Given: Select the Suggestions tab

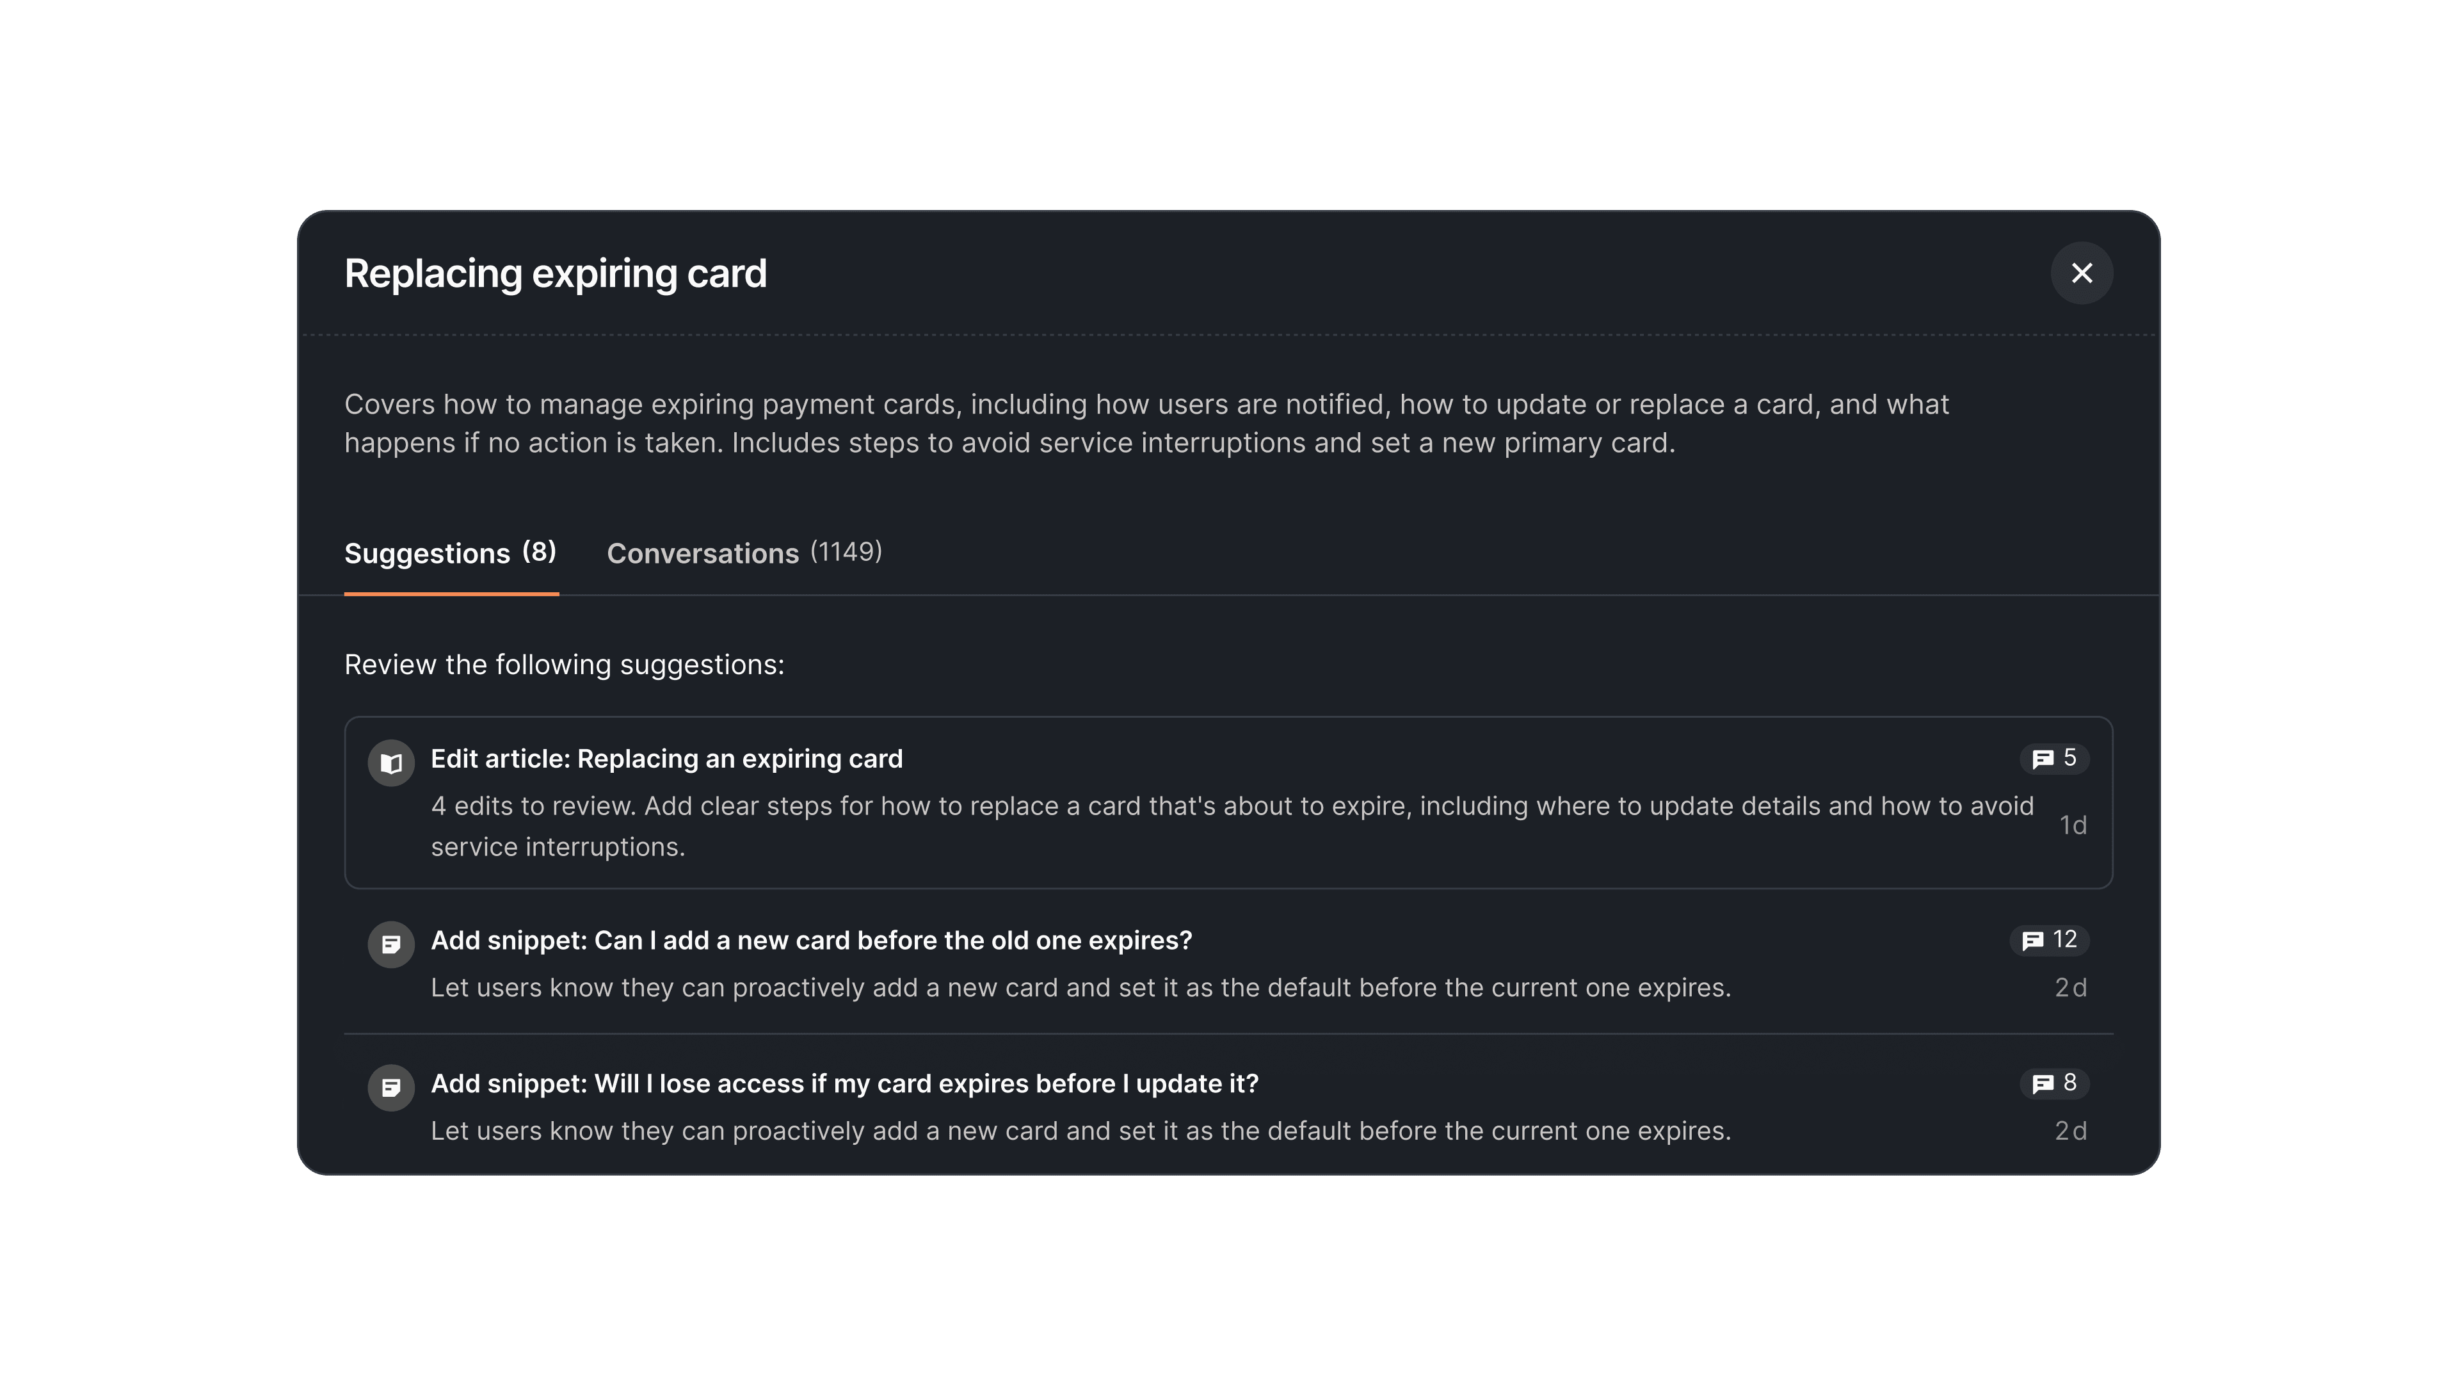Looking at the screenshot, I should [x=426, y=554].
